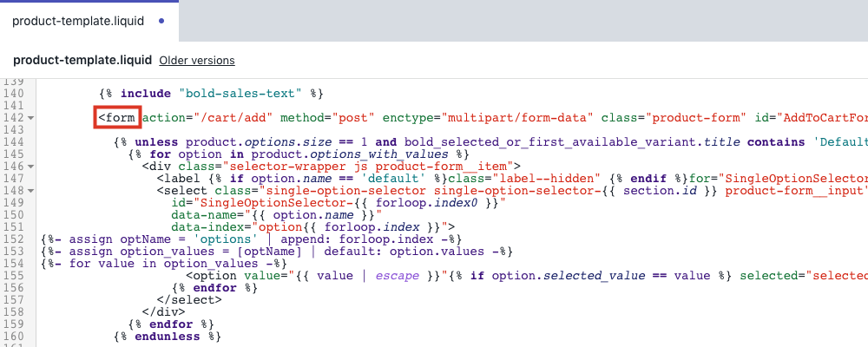Click the endfor on line 159
This screenshot has height=347, width=868.
(x=171, y=324)
